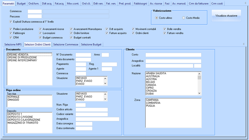Select PARZ. EVASO in Documento Situazione
The width and height of the screenshot is (249, 140).
90,81
